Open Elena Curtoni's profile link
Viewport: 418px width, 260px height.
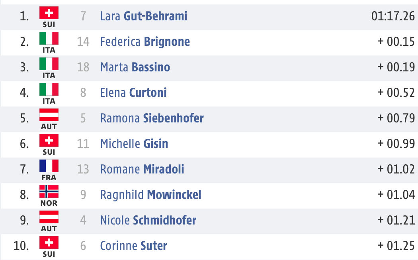(133, 93)
